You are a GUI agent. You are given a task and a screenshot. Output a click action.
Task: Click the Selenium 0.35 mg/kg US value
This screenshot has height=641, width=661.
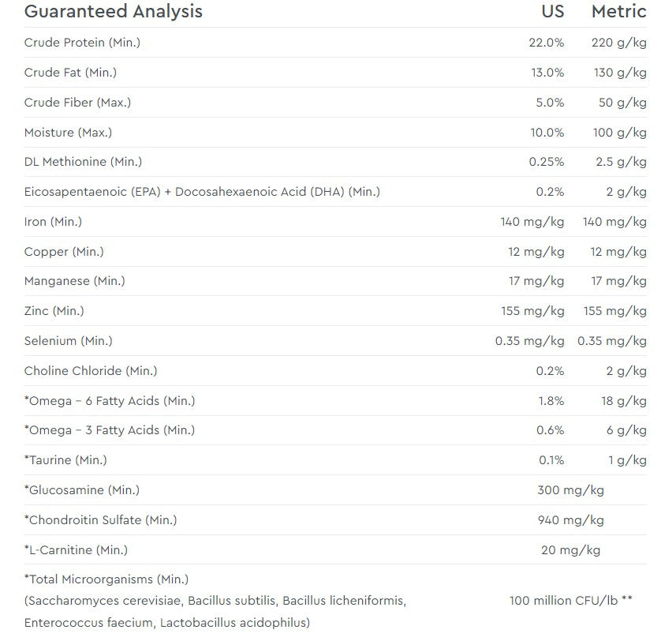529,341
